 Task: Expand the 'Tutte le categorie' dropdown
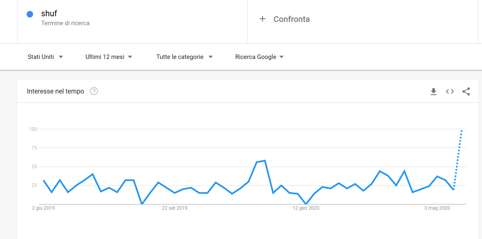click(x=183, y=57)
